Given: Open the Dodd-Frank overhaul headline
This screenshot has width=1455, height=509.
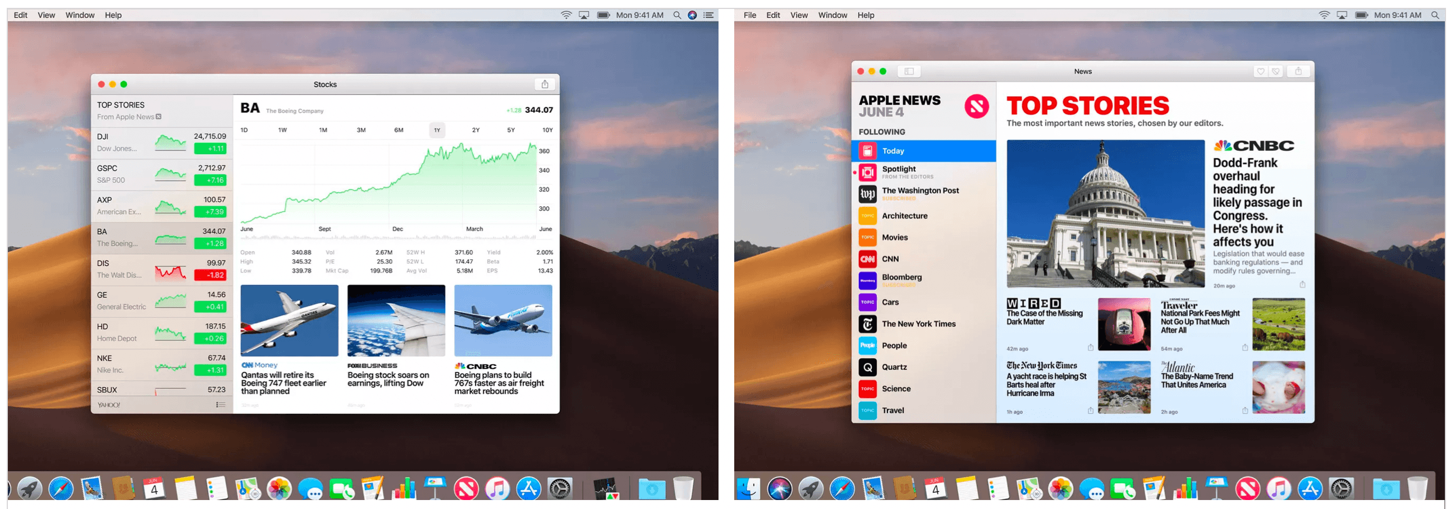Looking at the screenshot, I should point(1257,202).
